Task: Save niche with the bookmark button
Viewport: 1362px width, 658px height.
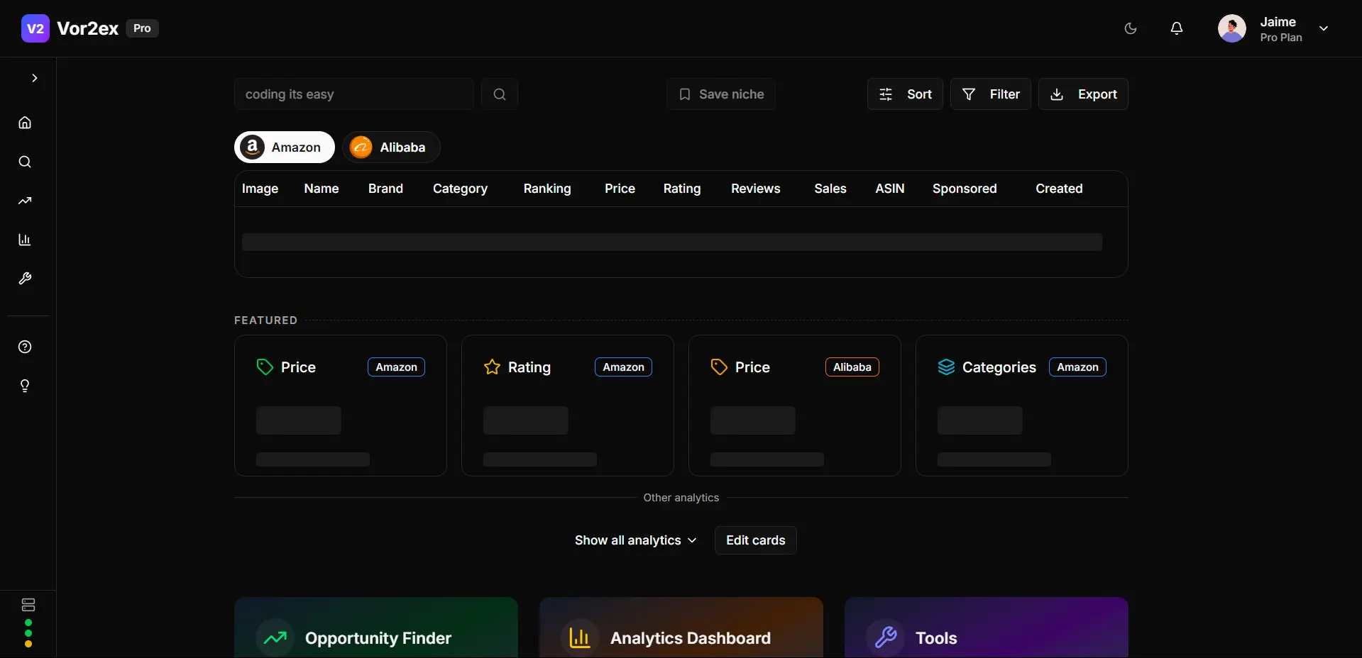Action: [721, 94]
